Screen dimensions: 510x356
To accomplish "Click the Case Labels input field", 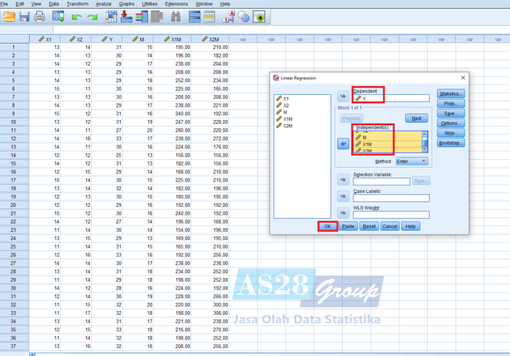I will pos(391,198).
